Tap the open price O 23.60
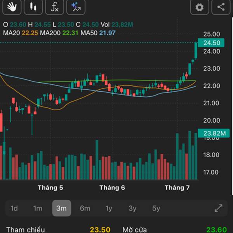This screenshot has height=233, width=233. tap(15, 24)
